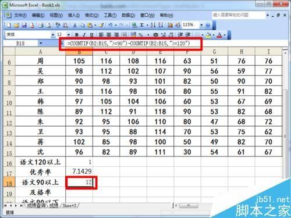This screenshot has width=291, height=218.
Task: Undo the last action
Action: [110, 25]
